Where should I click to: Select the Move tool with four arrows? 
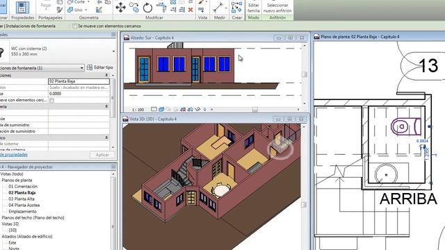[x=120, y=8]
